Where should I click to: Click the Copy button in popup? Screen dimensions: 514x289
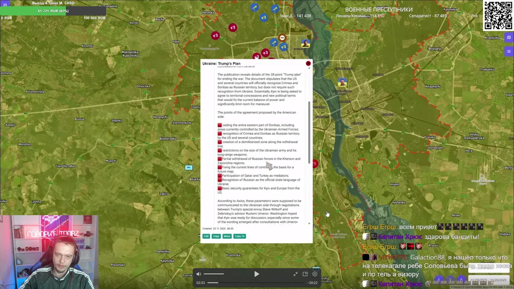[x=216, y=236]
